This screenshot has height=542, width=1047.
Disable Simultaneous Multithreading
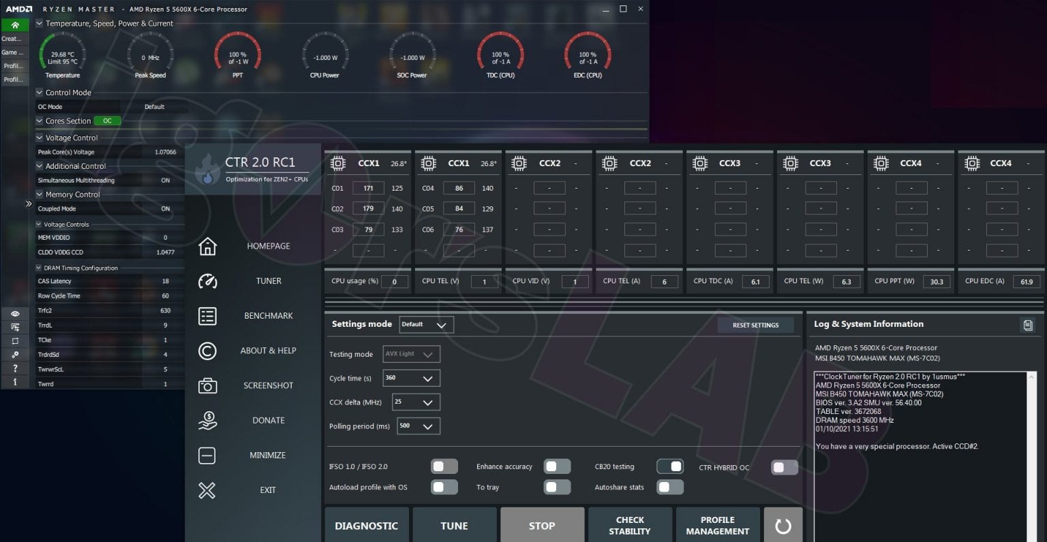pos(165,180)
